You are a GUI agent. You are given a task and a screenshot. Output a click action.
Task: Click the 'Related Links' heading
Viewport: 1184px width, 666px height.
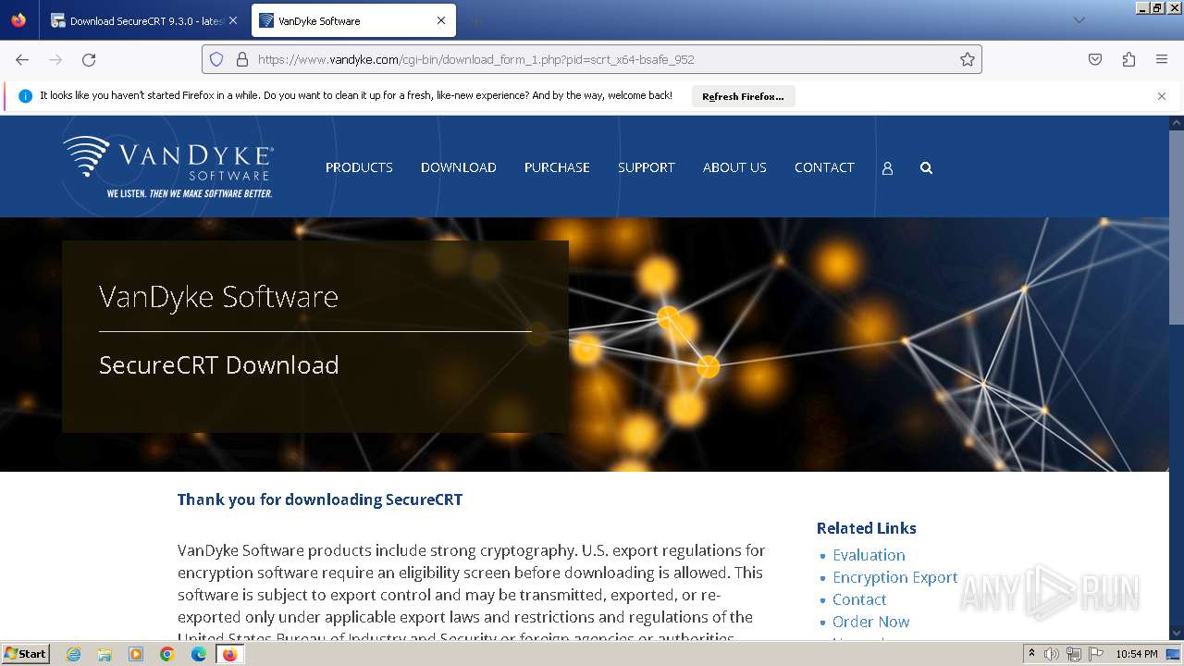pyautogui.click(x=867, y=528)
